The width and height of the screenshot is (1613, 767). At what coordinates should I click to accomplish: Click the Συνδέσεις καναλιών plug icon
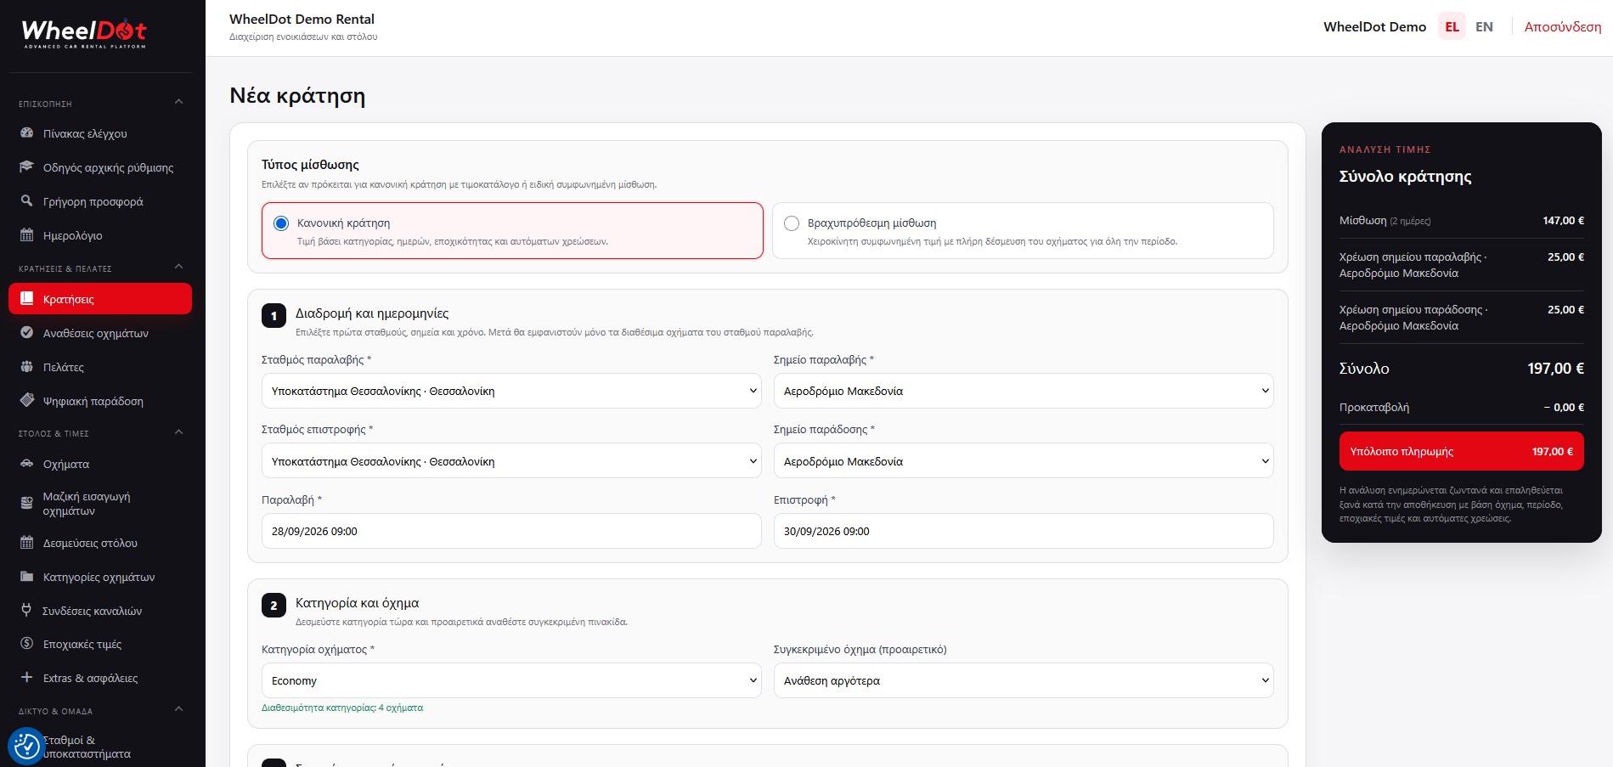tap(26, 611)
